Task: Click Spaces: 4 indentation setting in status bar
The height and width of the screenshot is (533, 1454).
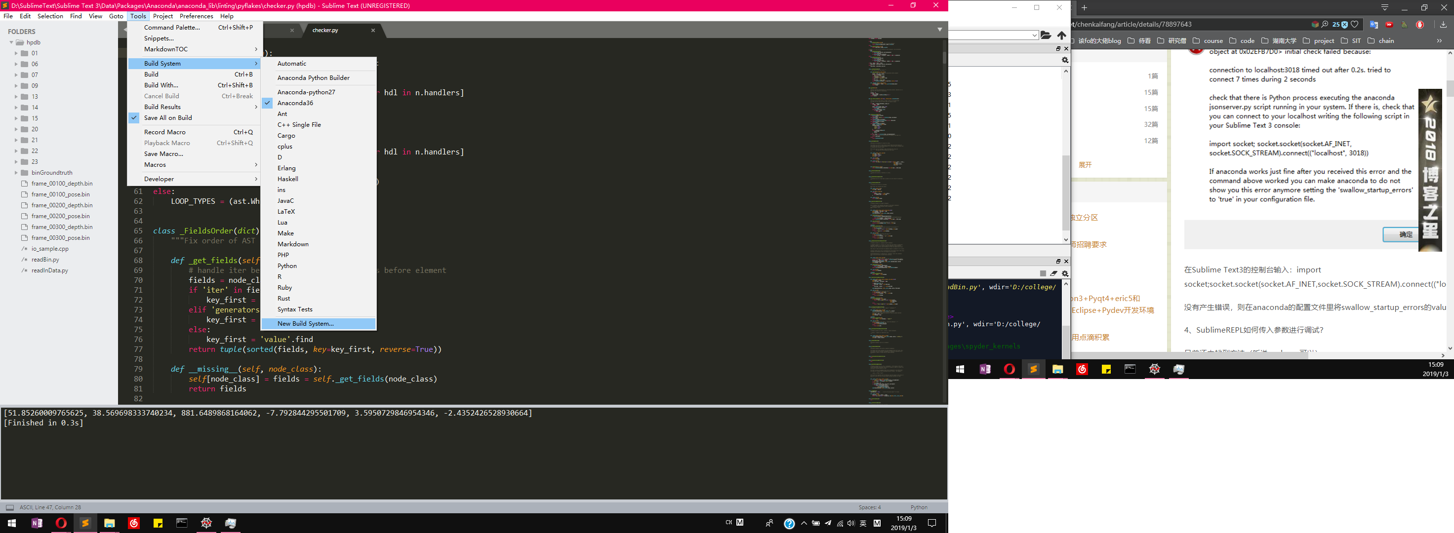Action: click(x=869, y=507)
